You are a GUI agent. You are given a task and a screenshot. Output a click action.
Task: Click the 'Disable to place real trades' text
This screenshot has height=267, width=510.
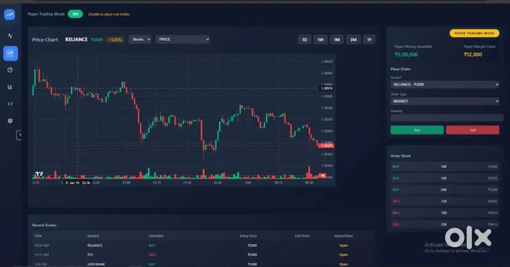(x=109, y=14)
